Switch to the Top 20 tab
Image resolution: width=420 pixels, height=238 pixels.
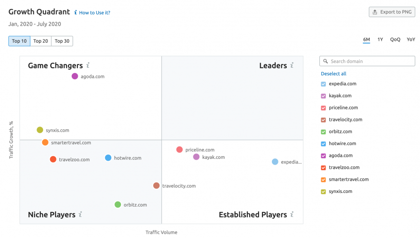[x=41, y=41]
